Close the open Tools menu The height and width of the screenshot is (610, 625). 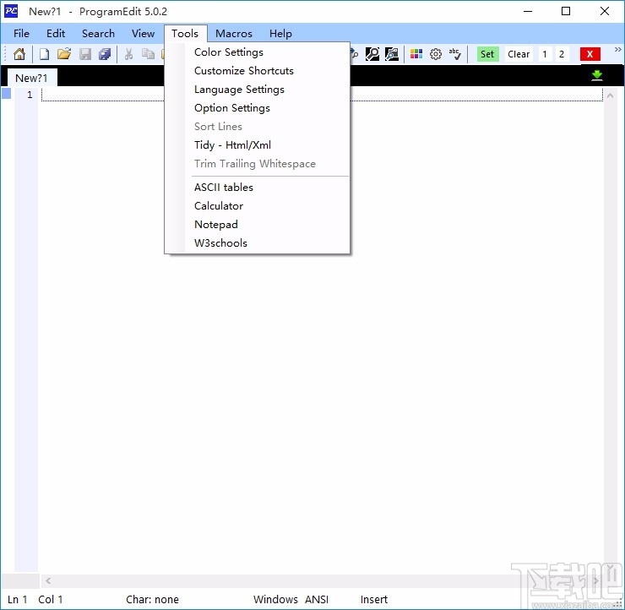(x=185, y=34)
